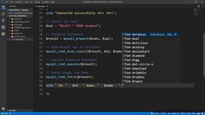
Task: Click the fa4-deaf suggestion icon box
Action: [124, 39]
